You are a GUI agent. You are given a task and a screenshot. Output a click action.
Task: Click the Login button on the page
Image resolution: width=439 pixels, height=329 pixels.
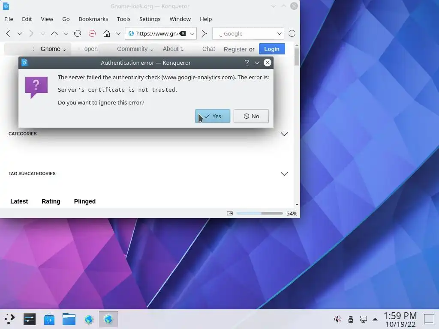(272, 49)
